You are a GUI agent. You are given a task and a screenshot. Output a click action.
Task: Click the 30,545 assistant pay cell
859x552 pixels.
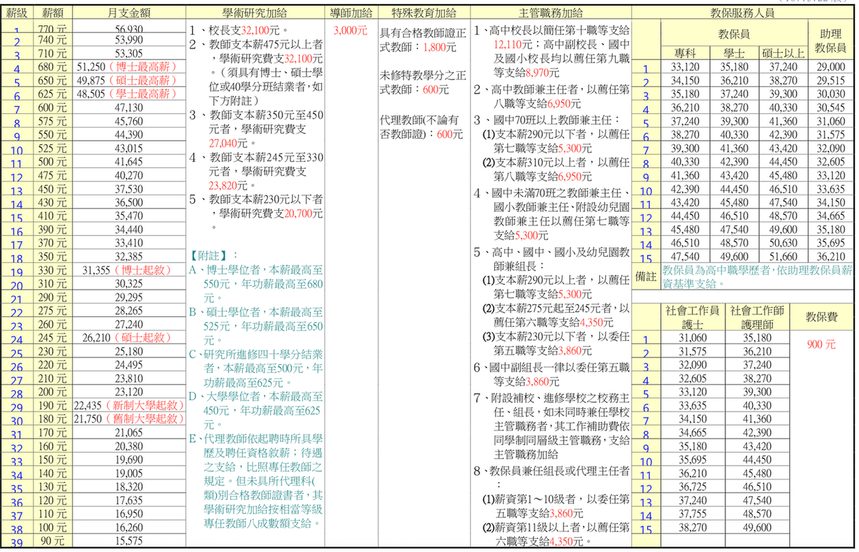click(830, 107)
